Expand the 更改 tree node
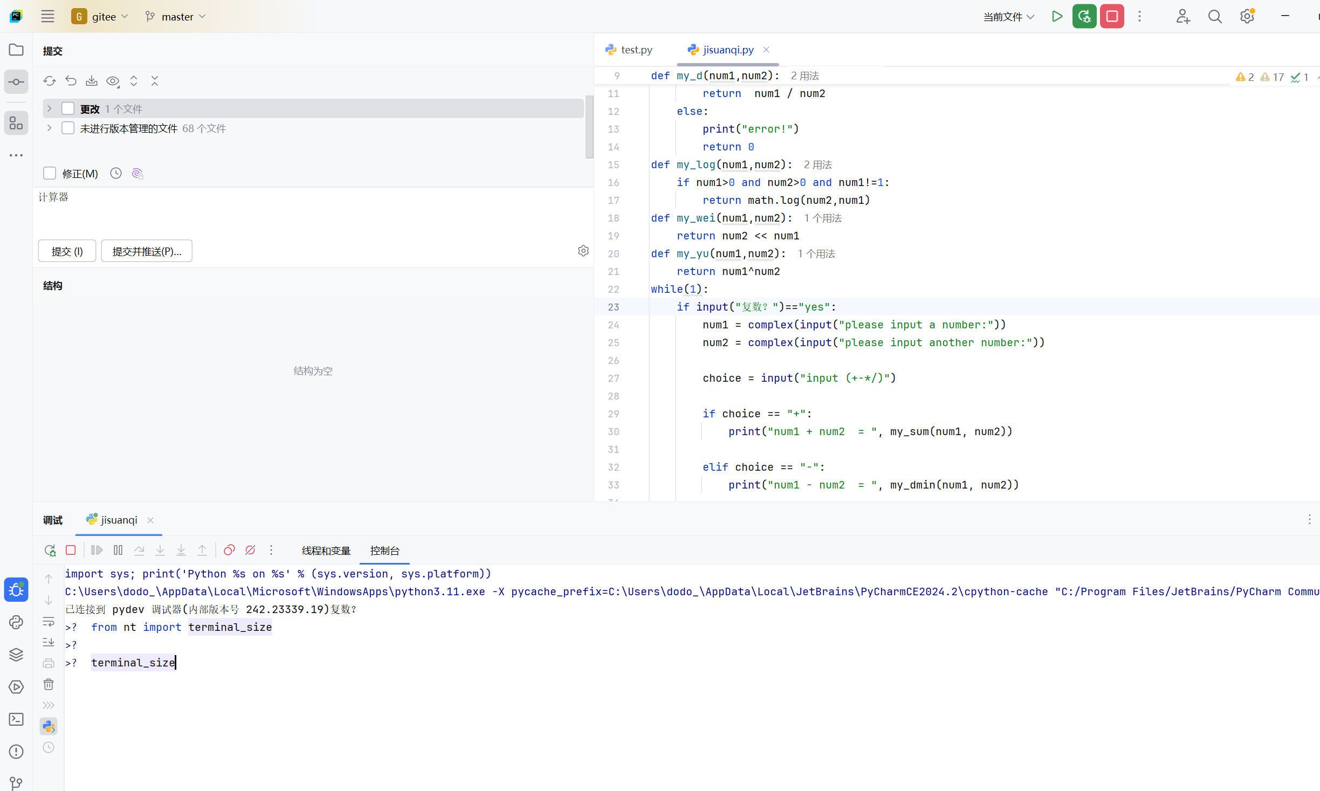Image resolution: width=1320 pixels, height=791 pixels. [49, 108]
